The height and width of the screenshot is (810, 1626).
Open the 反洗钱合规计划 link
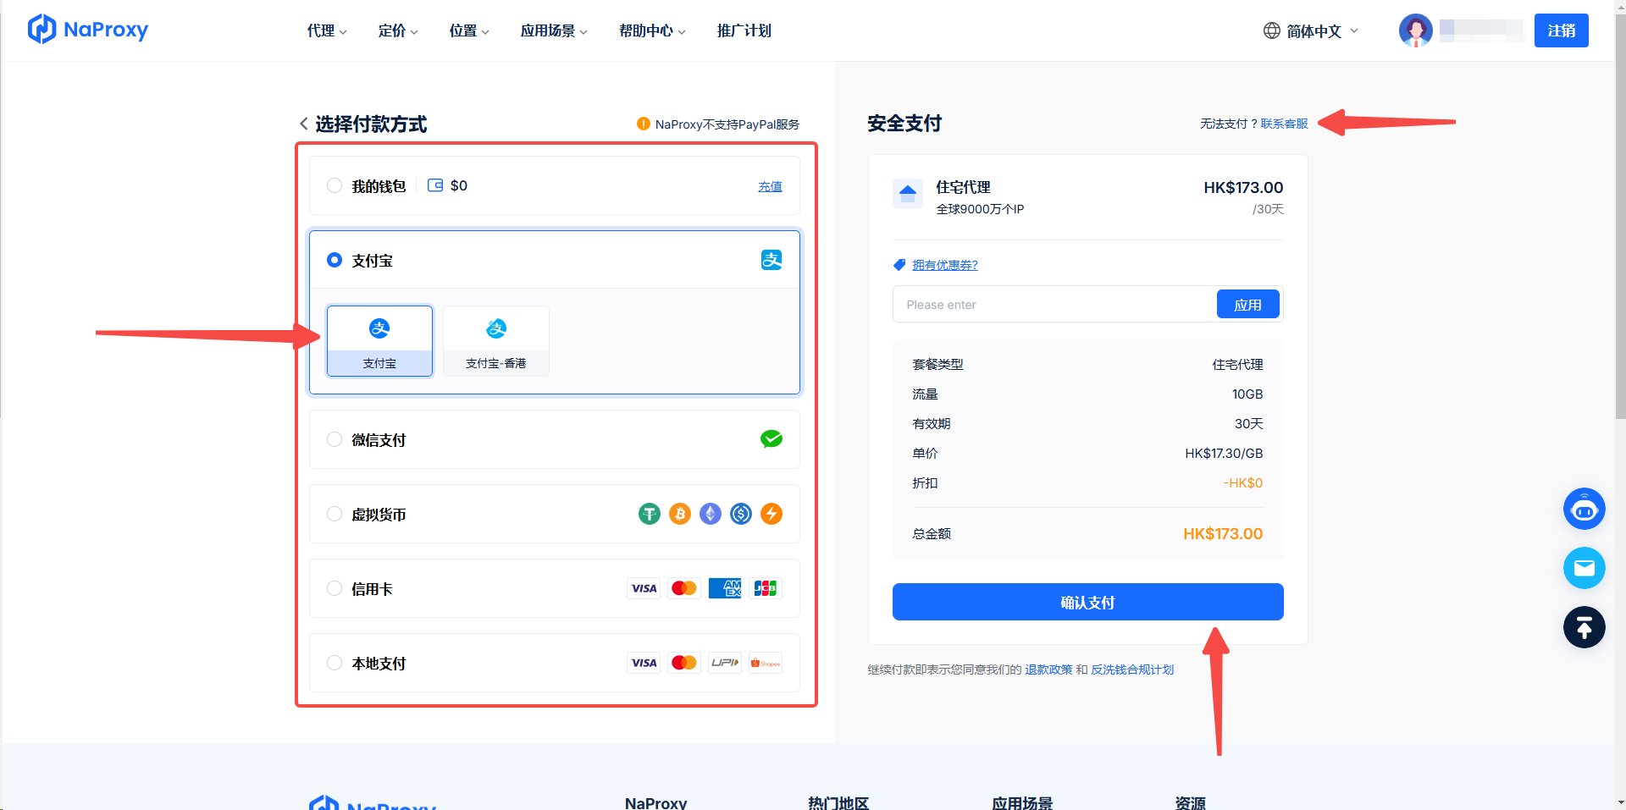[1132, 669]
